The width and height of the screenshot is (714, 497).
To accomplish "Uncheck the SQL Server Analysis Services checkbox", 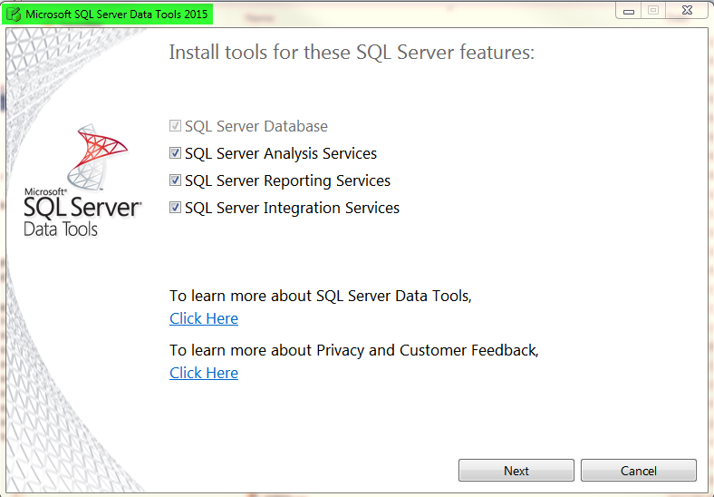I will tap(175, 153).
